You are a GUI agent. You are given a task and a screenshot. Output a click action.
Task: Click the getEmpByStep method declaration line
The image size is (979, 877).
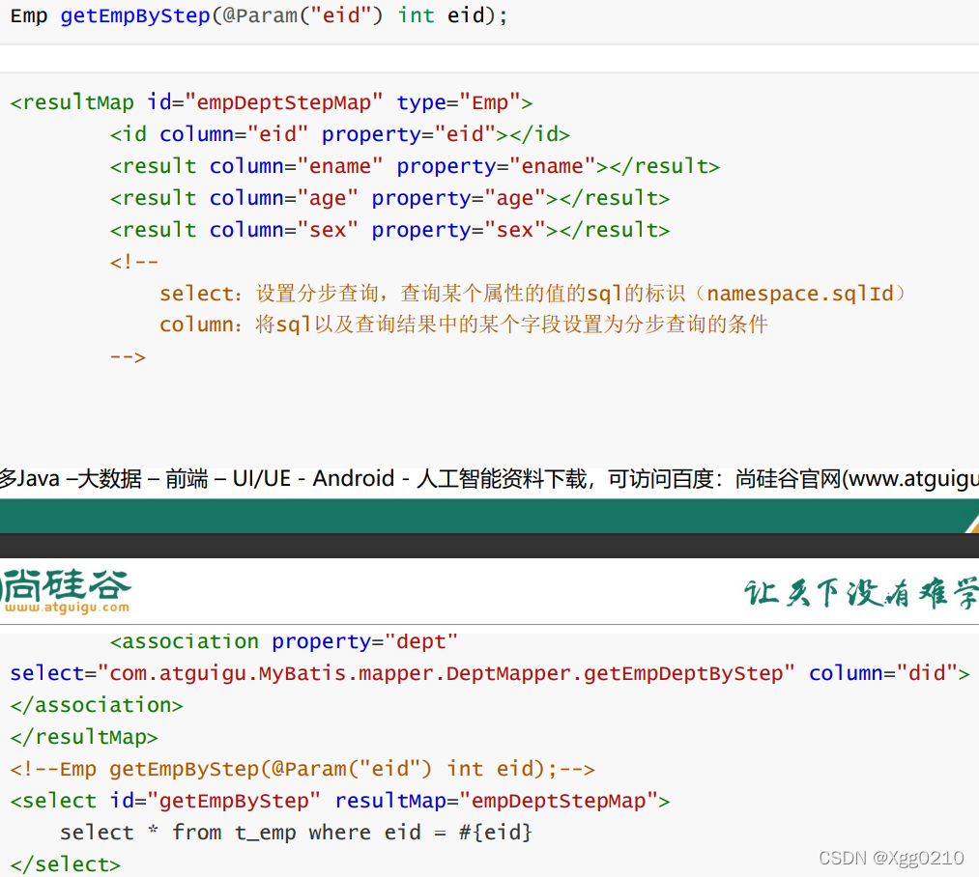[x=258, y=15]
